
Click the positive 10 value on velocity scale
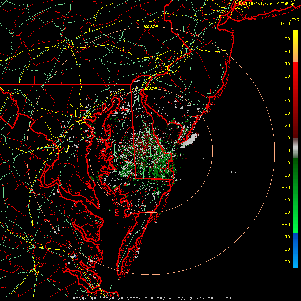point(287,138)
